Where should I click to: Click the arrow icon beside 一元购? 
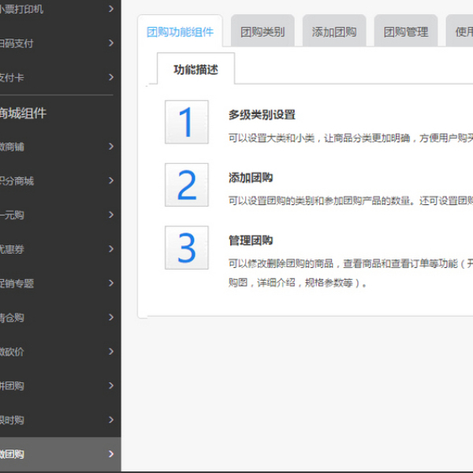(111, 214)
